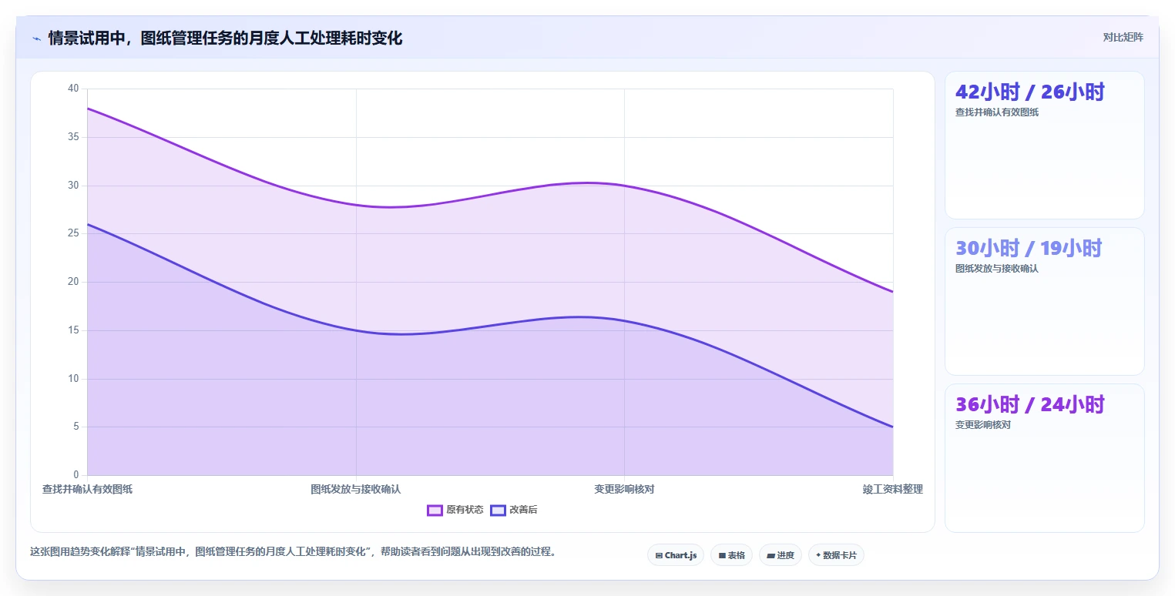1175x596 pixels.
Task: Click the y-axis value 5
Action: click(76, 427)
